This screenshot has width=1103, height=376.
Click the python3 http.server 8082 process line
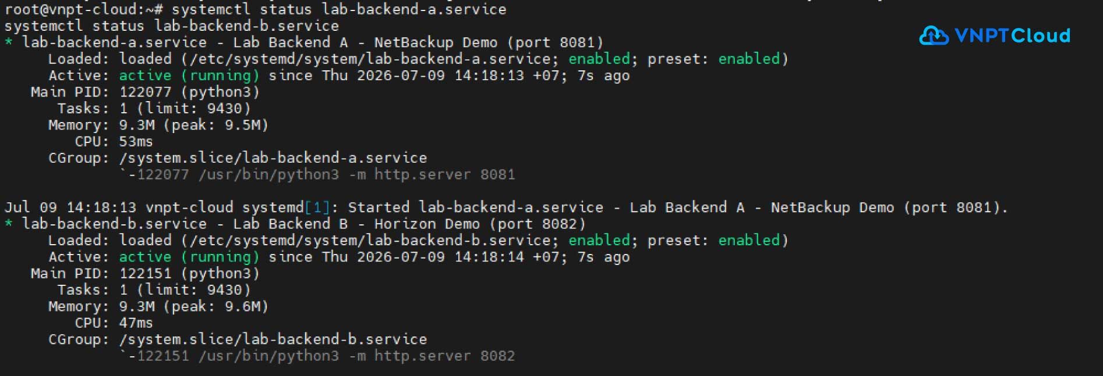[317, 356]
